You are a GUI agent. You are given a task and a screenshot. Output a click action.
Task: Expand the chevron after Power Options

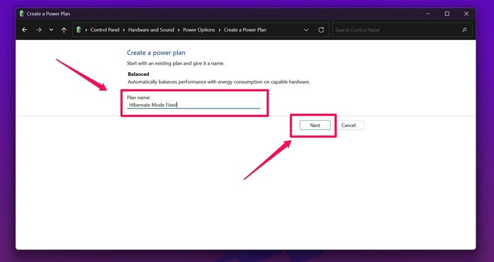pos(219,30)
